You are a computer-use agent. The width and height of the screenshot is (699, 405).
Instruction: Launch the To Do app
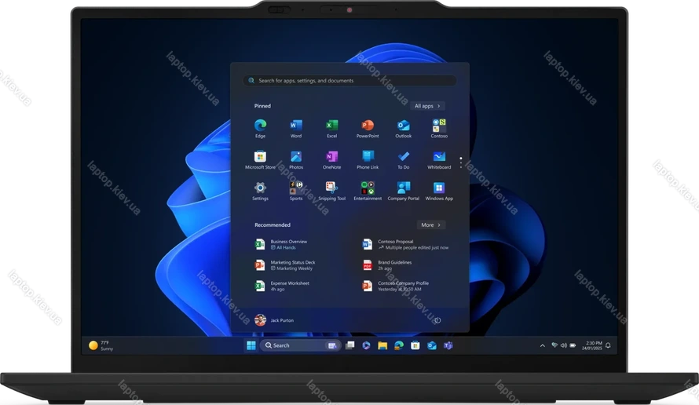click(403, 157)
